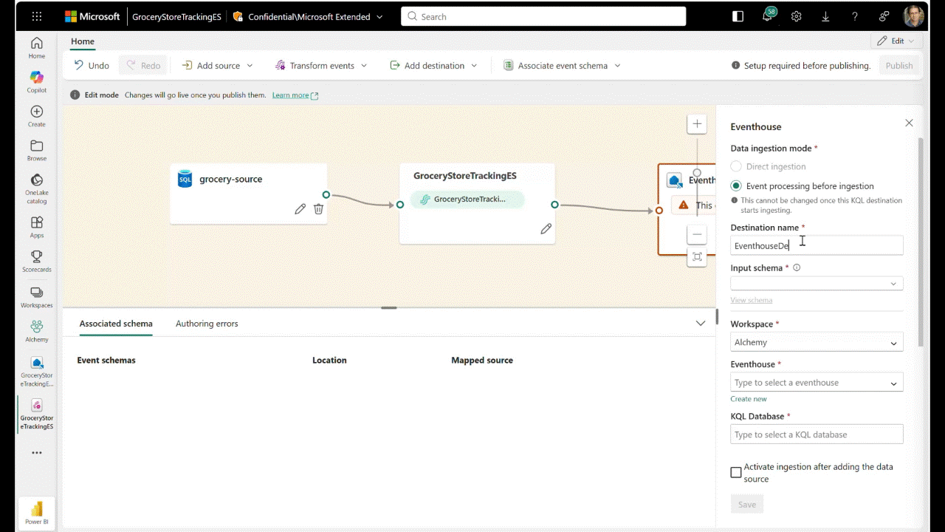The width and height of the screenshot is (945, 532).
Task: Switch to the Authoring errors tab
Action: click(207, 323)
